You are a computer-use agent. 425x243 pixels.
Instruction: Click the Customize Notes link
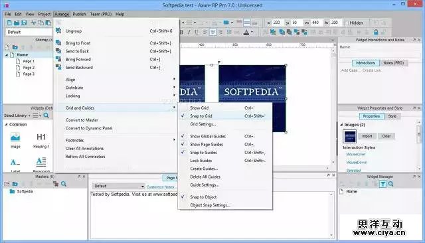click(161, 187)
